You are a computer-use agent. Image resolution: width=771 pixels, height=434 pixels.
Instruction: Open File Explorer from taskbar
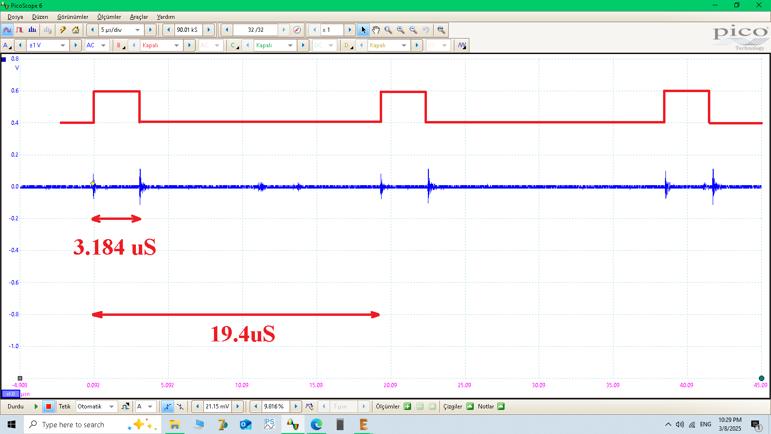coord(174,424)
